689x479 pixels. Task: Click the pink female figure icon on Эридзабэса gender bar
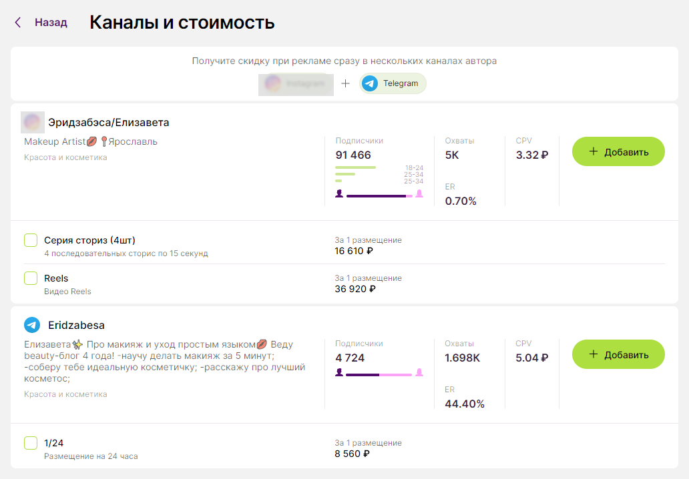tap(420, 195)
